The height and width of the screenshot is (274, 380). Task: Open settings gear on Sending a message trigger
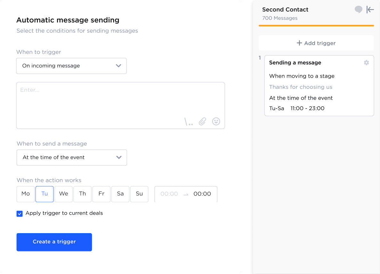(366, 63)
